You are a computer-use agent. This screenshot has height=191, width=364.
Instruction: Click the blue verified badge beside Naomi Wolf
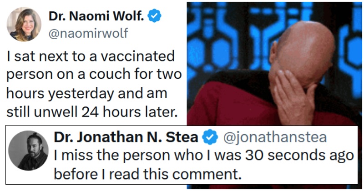click(155, 16)
